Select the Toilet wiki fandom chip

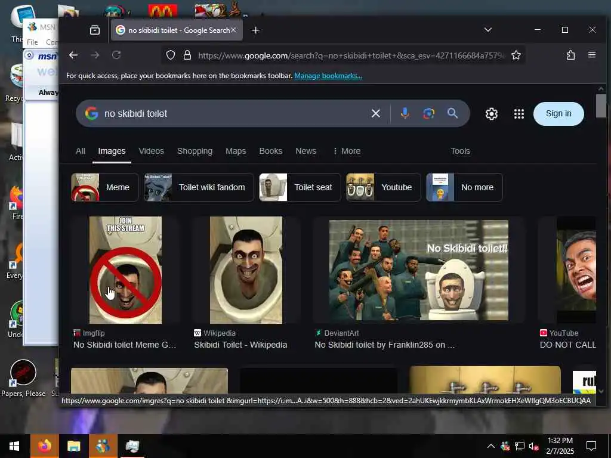coord(199,187)
